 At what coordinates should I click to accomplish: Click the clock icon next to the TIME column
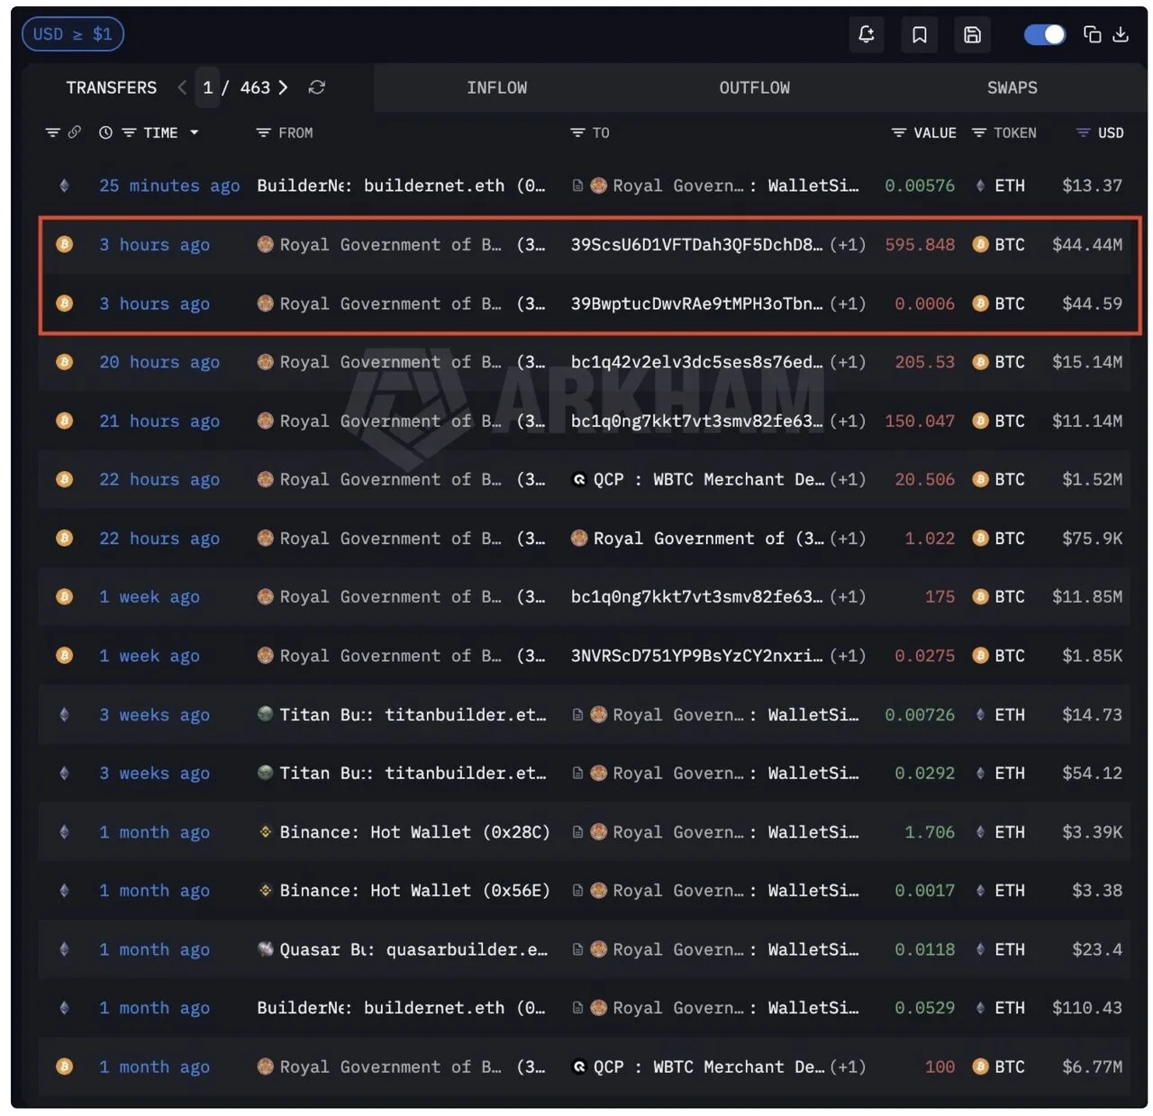(x=104, y=132)
